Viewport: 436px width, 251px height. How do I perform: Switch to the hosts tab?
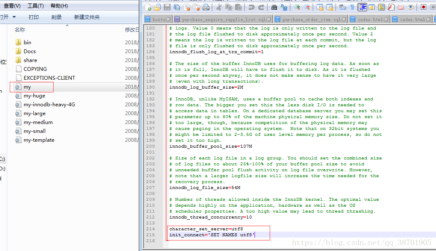pos(159,19)
